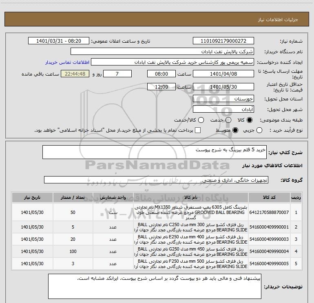Screen dimensions: 314x303
Task: Click the city field آبادان
Action: click(x=223, y=109)
